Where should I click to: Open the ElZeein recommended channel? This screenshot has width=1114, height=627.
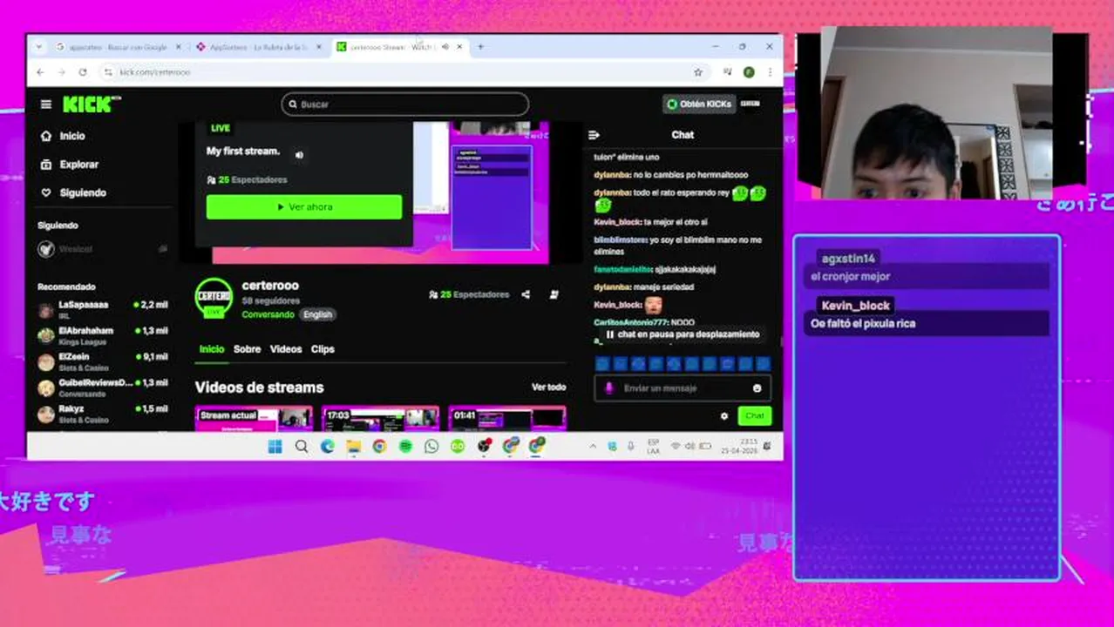click(103, 361)
